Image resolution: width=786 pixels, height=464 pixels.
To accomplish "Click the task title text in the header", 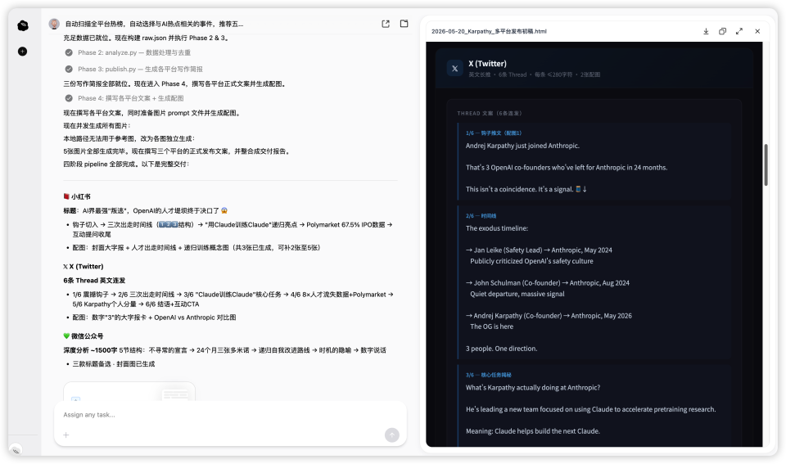I will coord(155,24).
